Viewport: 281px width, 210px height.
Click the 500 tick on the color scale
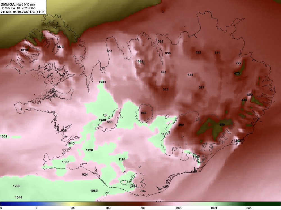(x=108, y=208)
